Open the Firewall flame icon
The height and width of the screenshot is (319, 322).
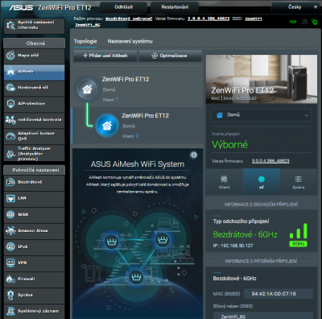point(10,279)
